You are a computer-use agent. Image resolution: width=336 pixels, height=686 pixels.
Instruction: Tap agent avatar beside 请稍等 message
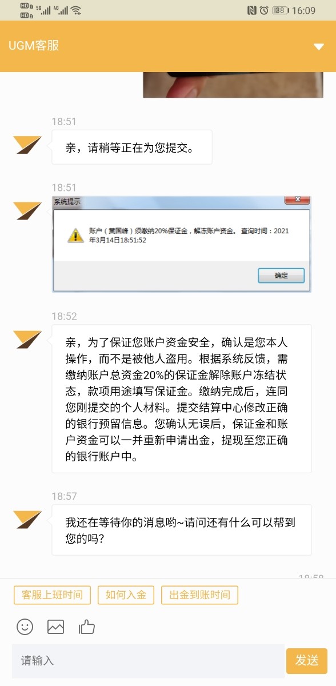28,145
